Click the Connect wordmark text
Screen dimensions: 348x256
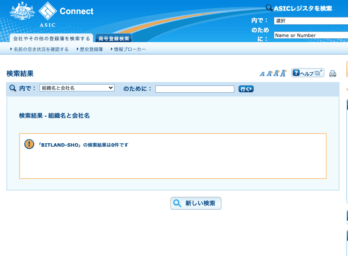coord(77,11)
